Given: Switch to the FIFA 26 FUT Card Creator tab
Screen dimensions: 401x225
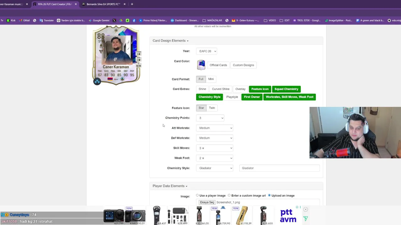Looking at the screenshot, I should tap(55, 4).
